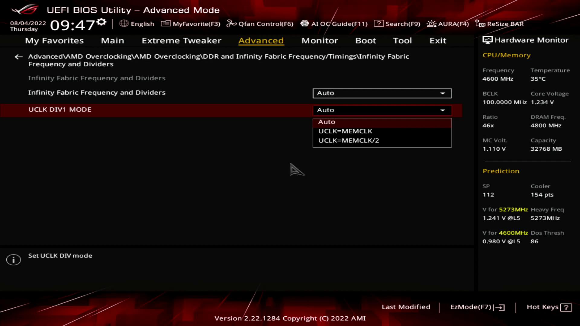This screenshot has height=326, width=580.
Task: Click the 4800 MHz DRAM frequency value
Action: 546,126
